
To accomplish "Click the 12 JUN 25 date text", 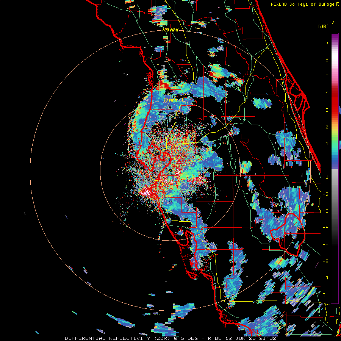I will coord(241,338).
